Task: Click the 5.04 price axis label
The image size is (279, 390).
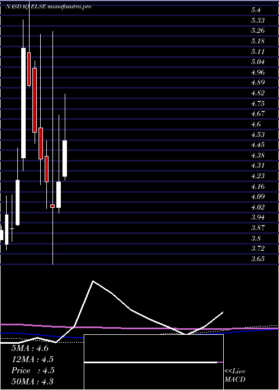Action: (x=258, y=62)
